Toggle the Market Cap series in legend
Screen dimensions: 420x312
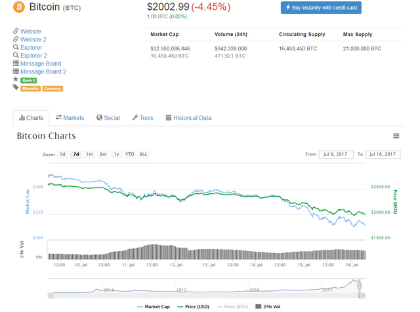(x=153, y=307)
